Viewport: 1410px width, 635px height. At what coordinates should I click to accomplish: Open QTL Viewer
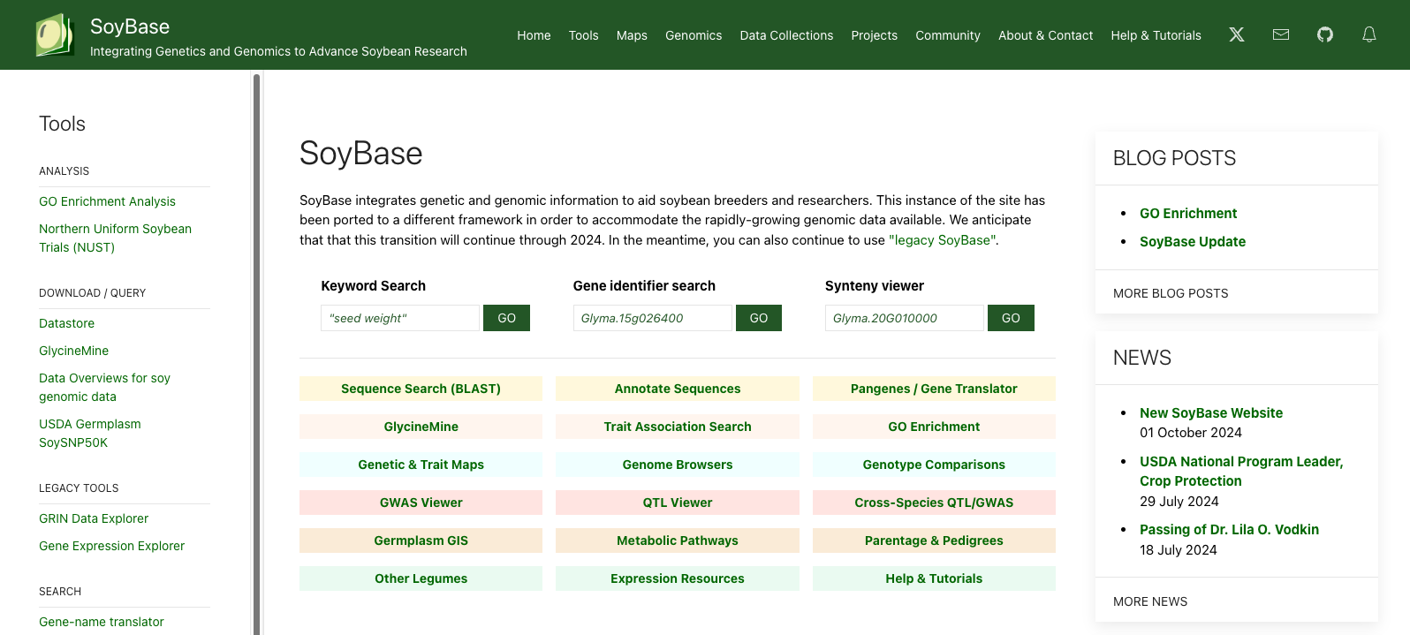678,503
